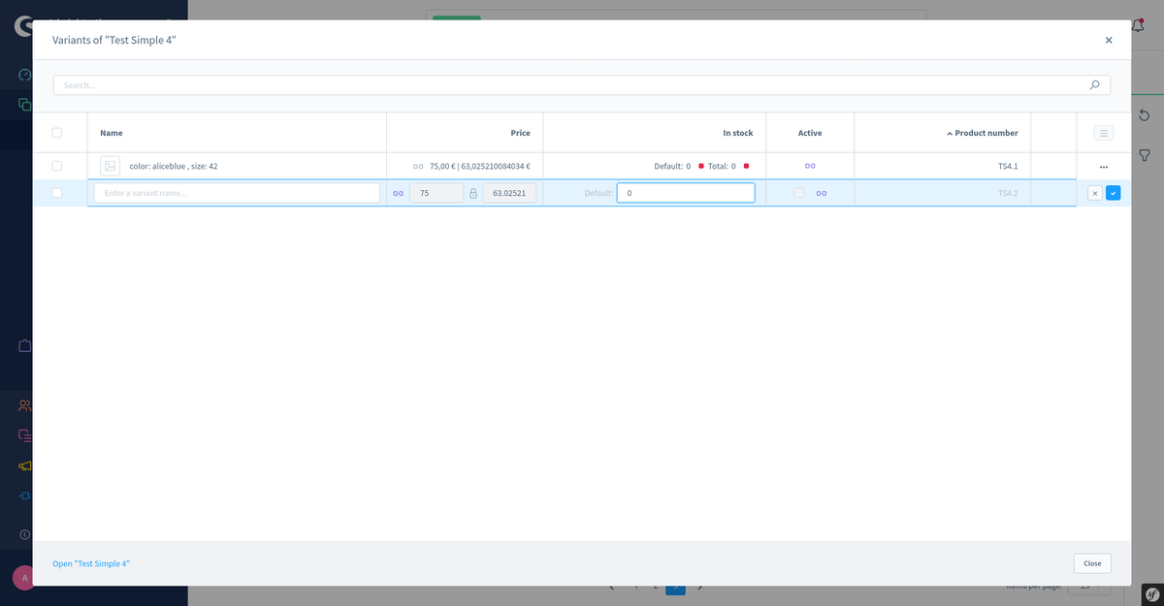This screenshot has height=606, width=1164.
Task: Open the shopping bag Orders icon in the sidebar
Action: click(24, 345)
